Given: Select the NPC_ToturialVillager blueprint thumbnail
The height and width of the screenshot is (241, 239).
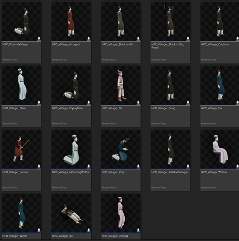Looking at the screenshot, I should coord(21,21).
